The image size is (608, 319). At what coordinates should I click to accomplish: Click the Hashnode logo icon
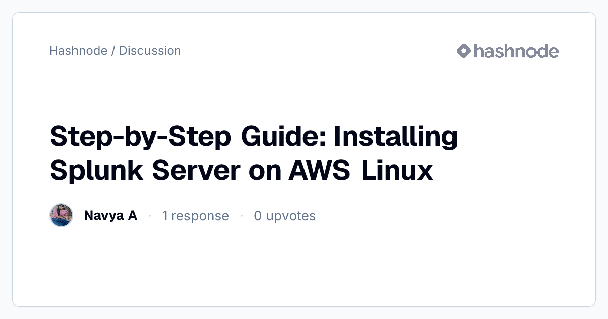[x=464, y=51]
